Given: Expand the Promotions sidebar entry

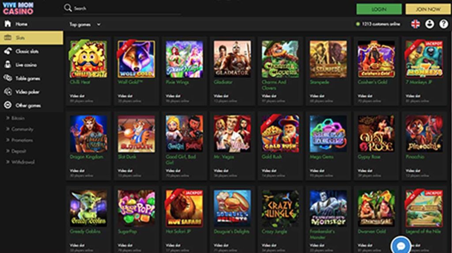Looking at the screenshot, I should click(19, 140).
